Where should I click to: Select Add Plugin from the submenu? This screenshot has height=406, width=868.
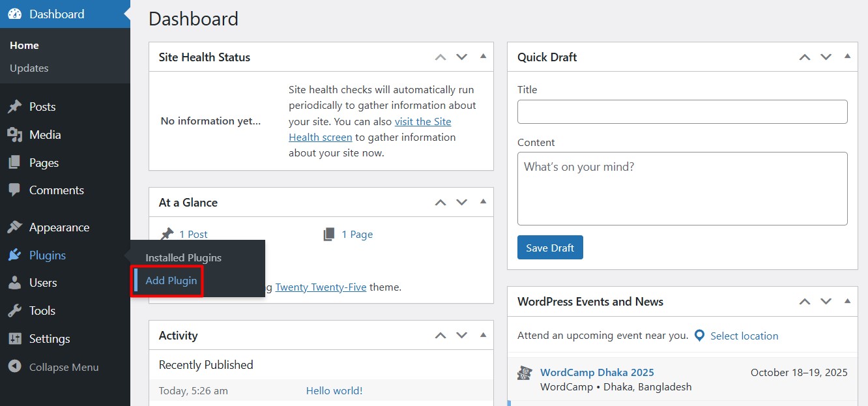point(171,281)
